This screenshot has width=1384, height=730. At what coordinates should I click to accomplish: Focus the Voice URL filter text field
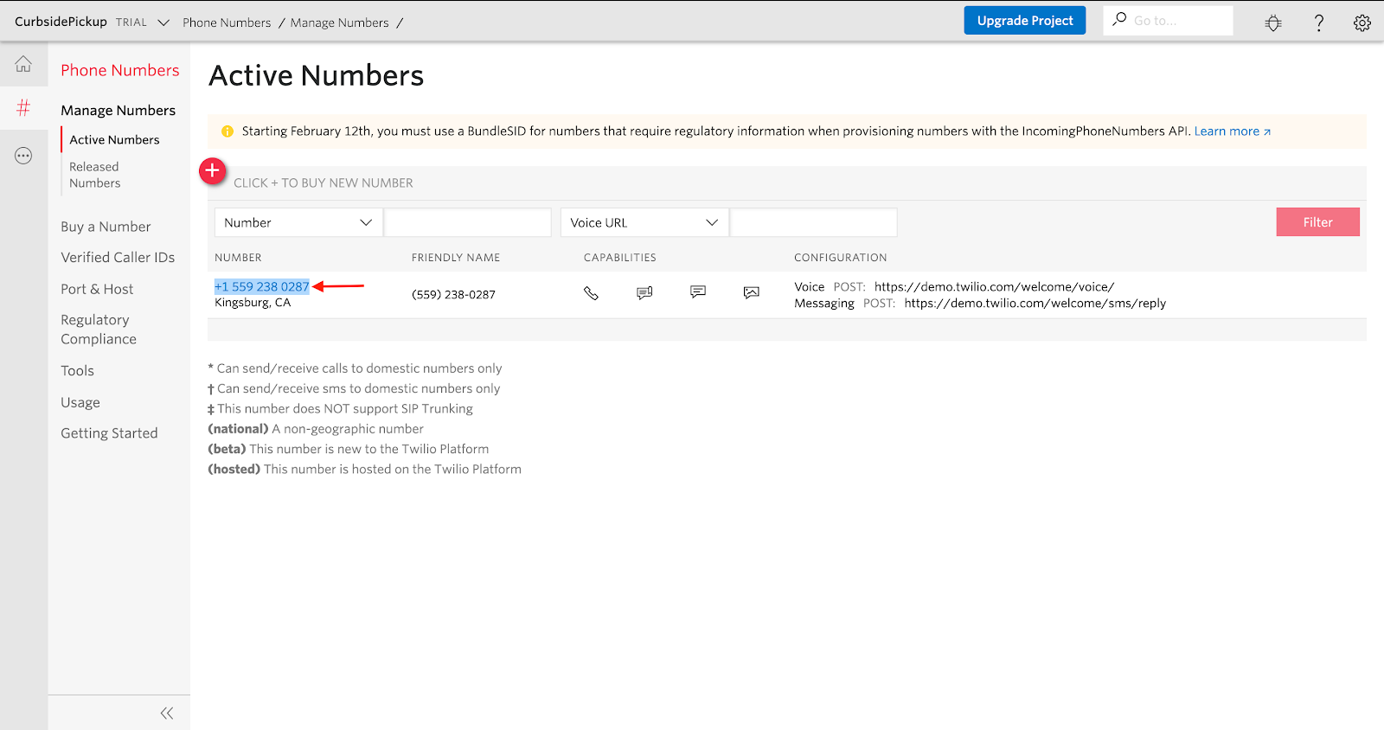[813, 222]
